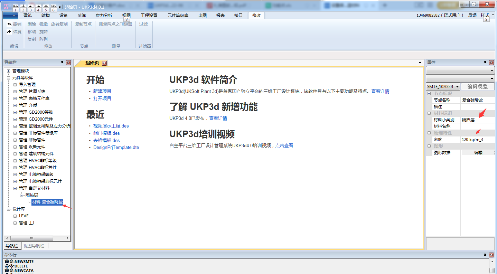The width and height of the screenshot is (497, 274).
Task: Click the Redo (恢复) arrow icon
Action: pyautogui.click(x=9, y=32)
